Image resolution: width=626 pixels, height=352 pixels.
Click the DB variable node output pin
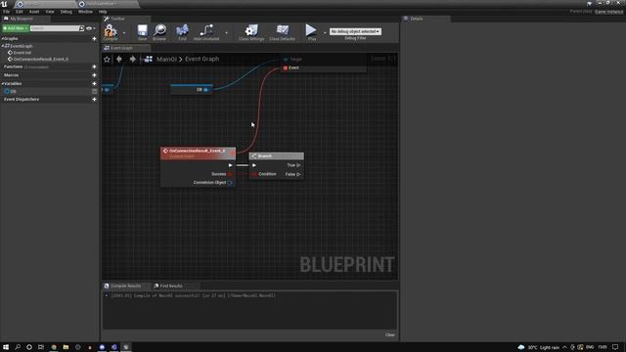pyautogui.click(x=206, y=90)
